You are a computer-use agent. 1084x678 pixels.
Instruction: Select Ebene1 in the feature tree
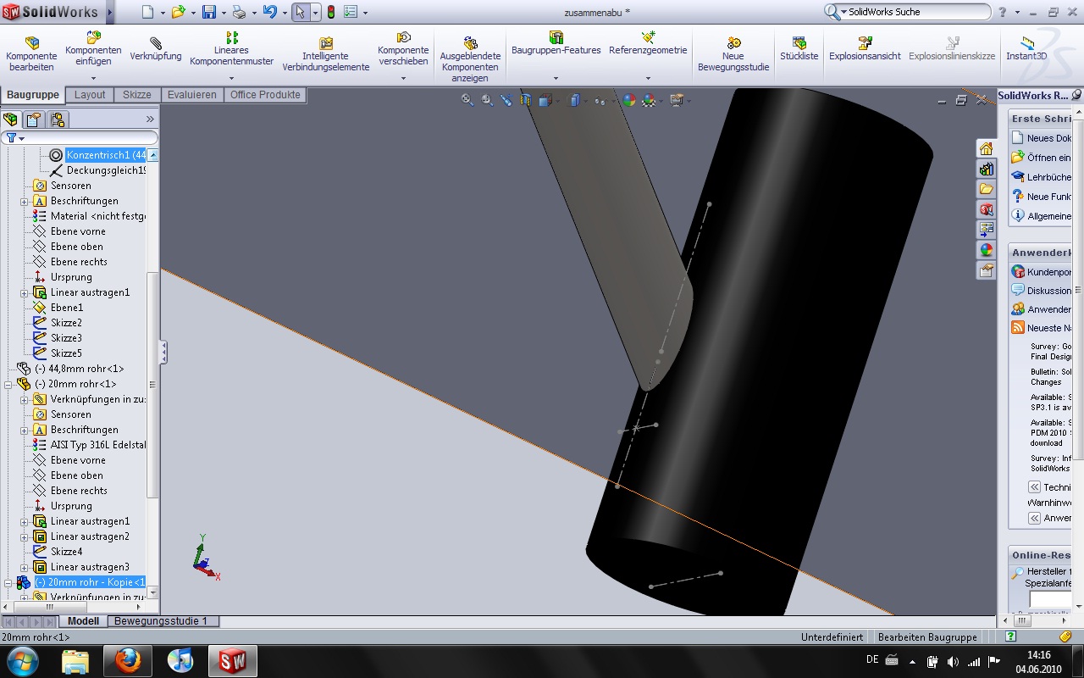pos(66,308)
